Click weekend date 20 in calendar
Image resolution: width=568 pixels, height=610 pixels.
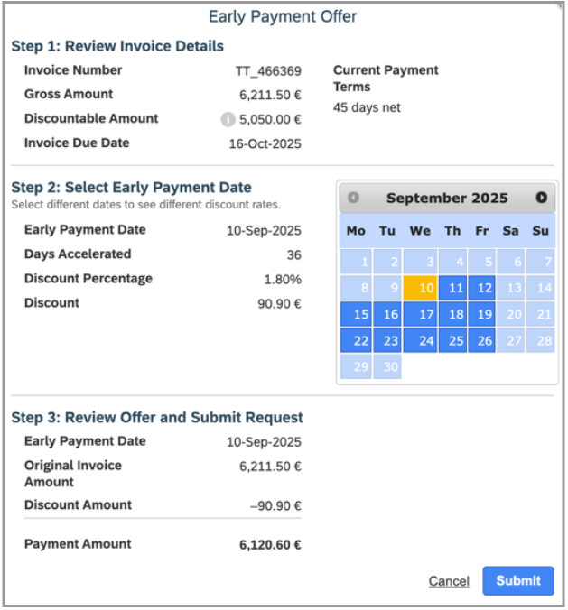pyautogui.click(x=511, y=314)
